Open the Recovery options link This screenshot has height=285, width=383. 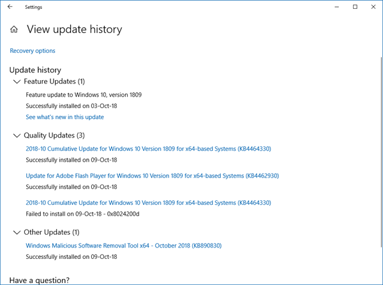(33, 51)
